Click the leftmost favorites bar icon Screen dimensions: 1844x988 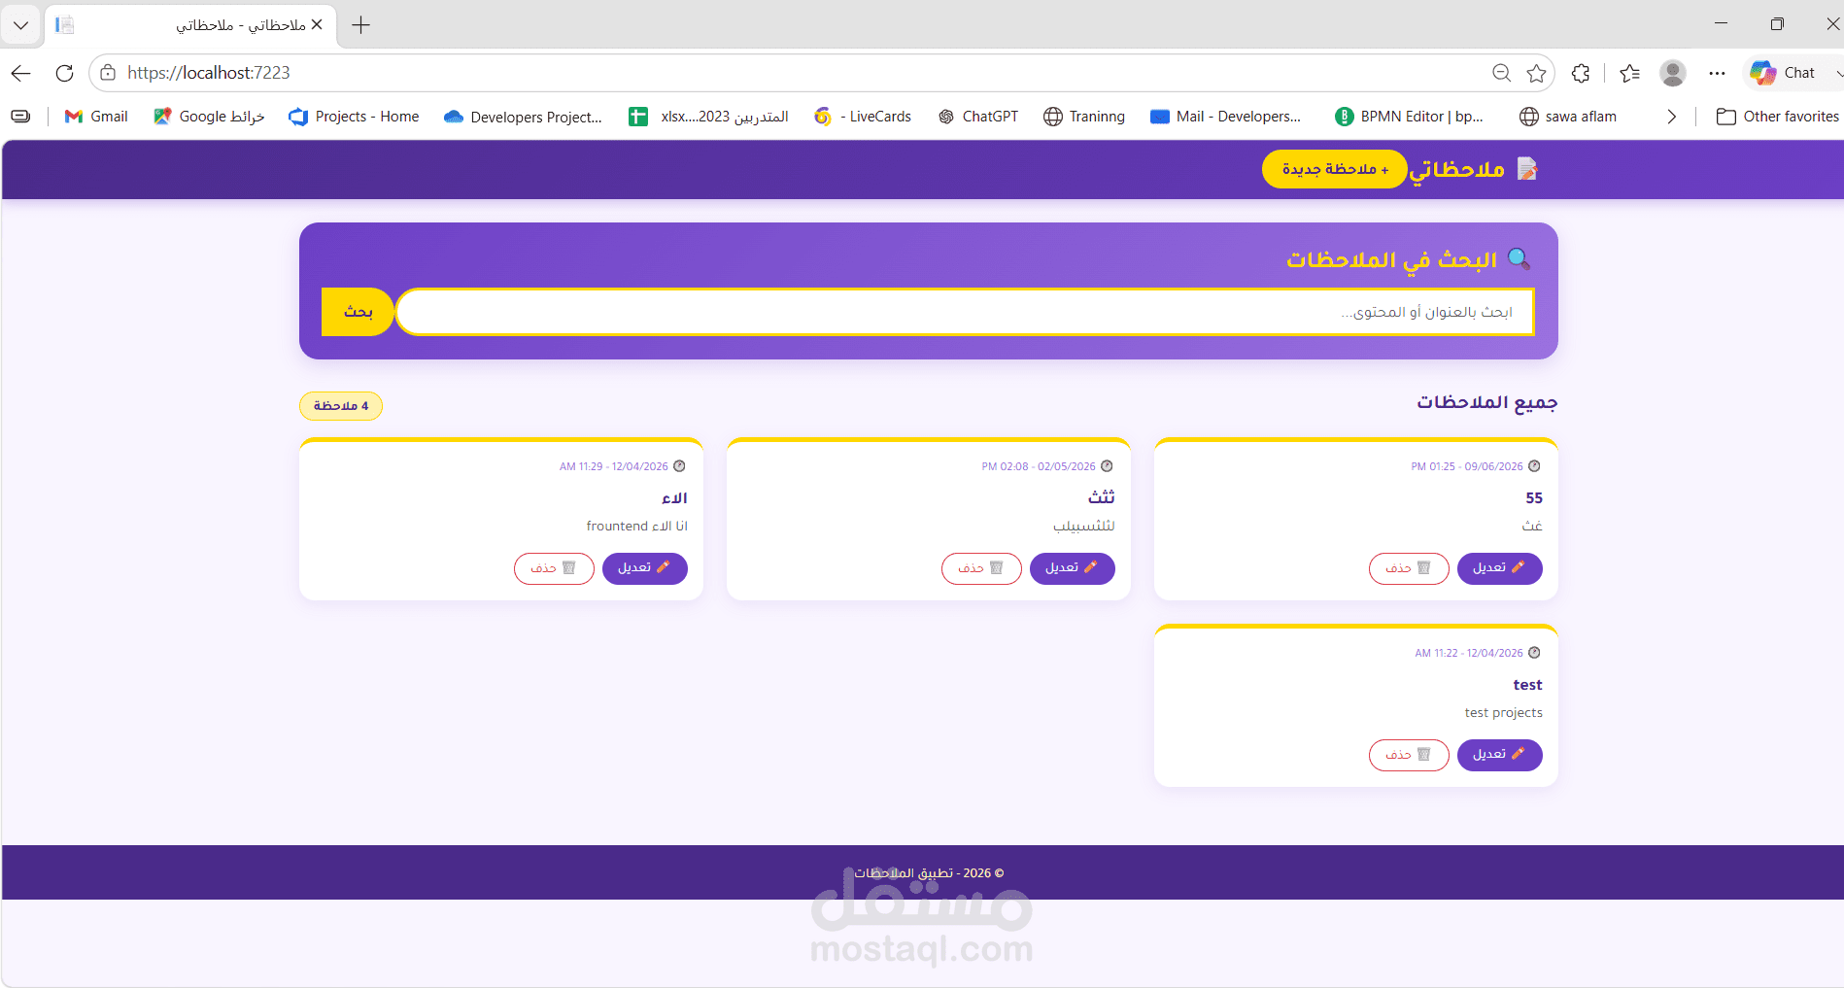tap(20, 117)
